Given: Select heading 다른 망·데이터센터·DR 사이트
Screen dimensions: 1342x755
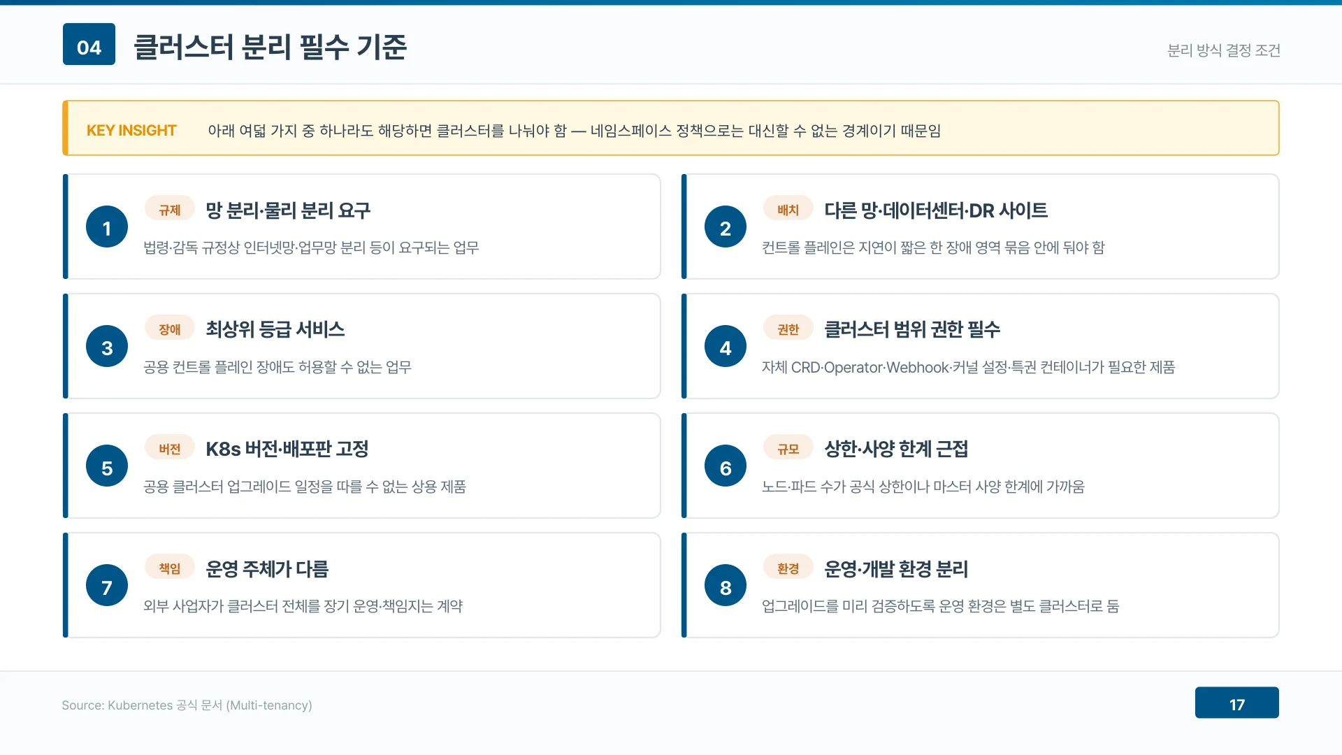Looking at the screenshot, I should point(936,210).
